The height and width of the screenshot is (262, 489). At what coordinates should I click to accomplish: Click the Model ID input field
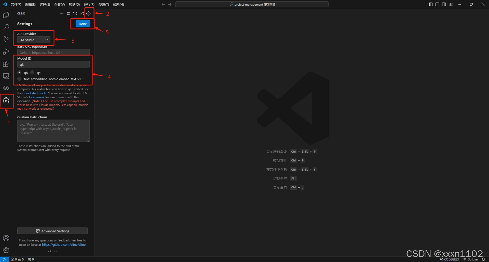pos(53,64)
